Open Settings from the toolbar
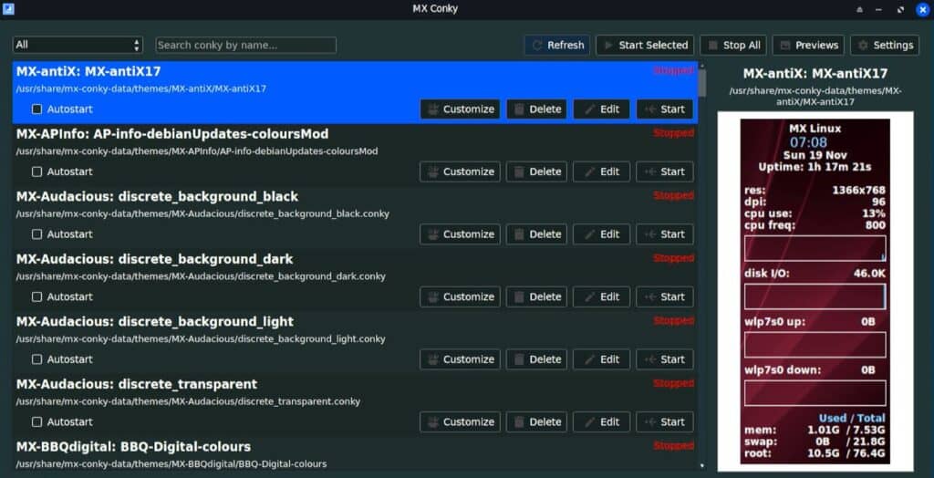The height and width of the screenshot is (478, 934). 885,46
